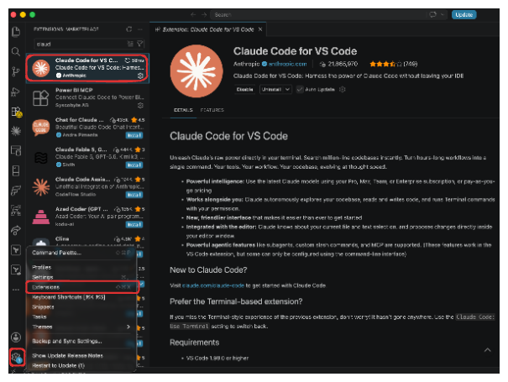Screen dimensions: 508x382
Task: Refresh the extensions marketplace list
Action: [x=129, y=29]
